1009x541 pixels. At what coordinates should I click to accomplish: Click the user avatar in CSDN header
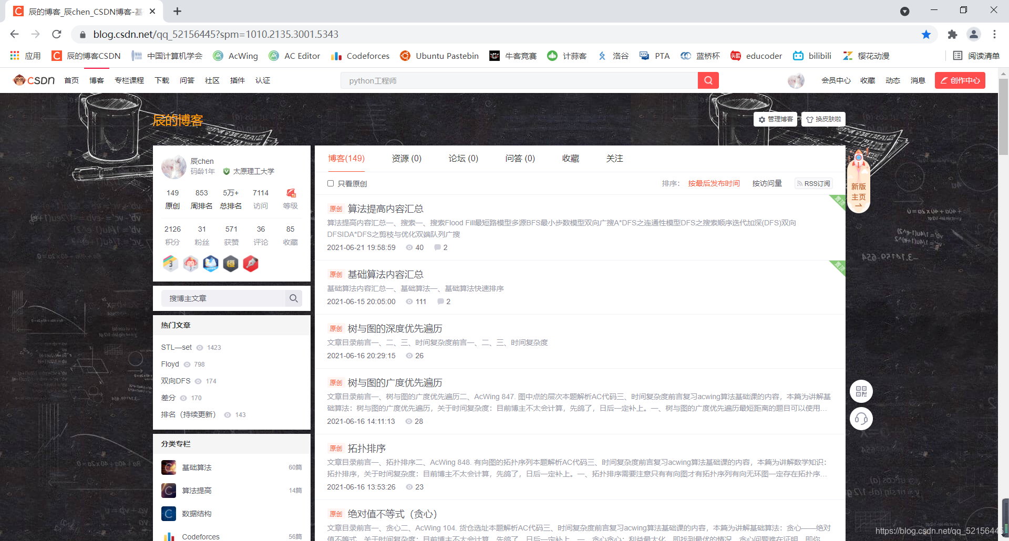coord(796,80)
